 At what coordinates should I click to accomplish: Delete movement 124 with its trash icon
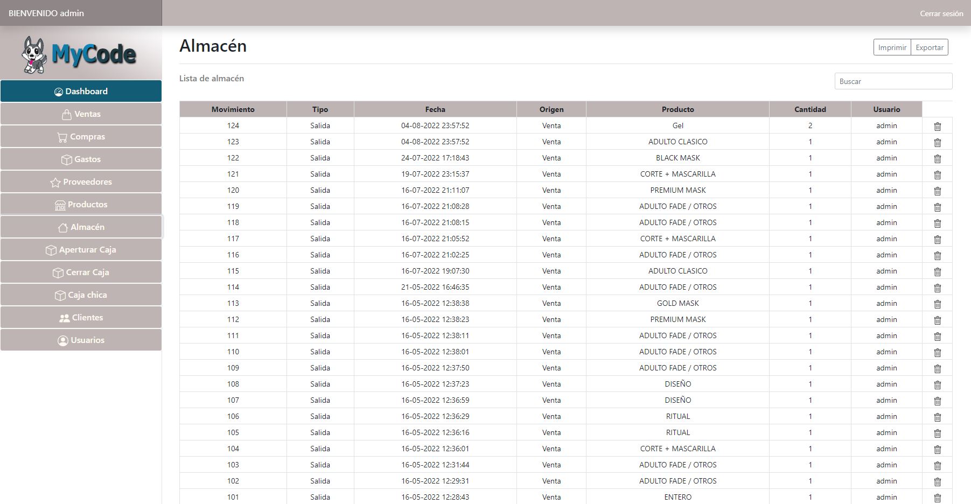(x=937, y=126)
